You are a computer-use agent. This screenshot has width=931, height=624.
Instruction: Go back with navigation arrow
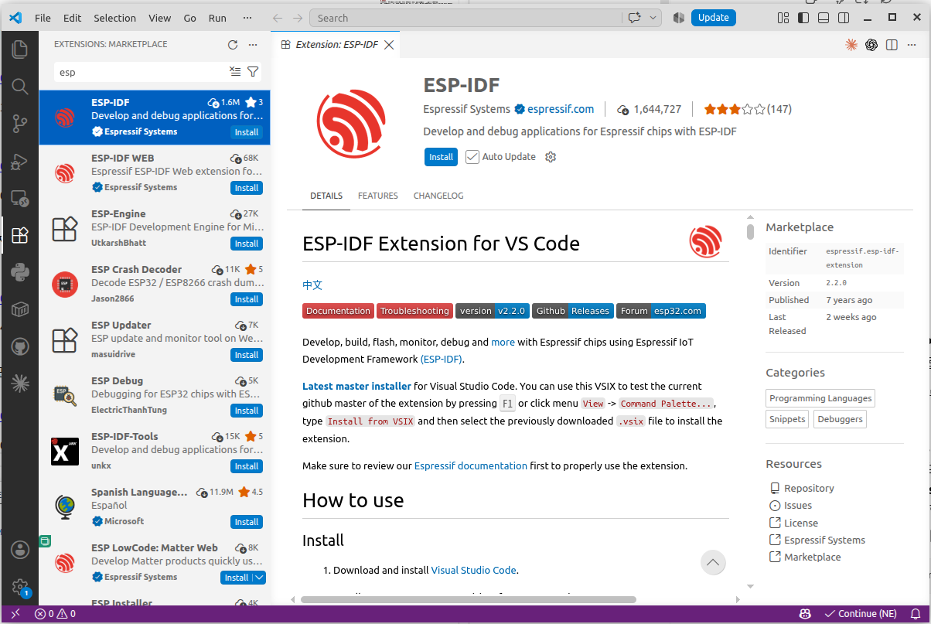(x=278, y=18)
